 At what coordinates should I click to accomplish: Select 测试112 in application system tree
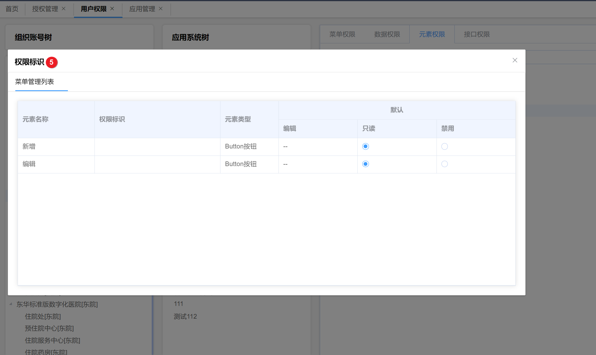coord(185,317)
